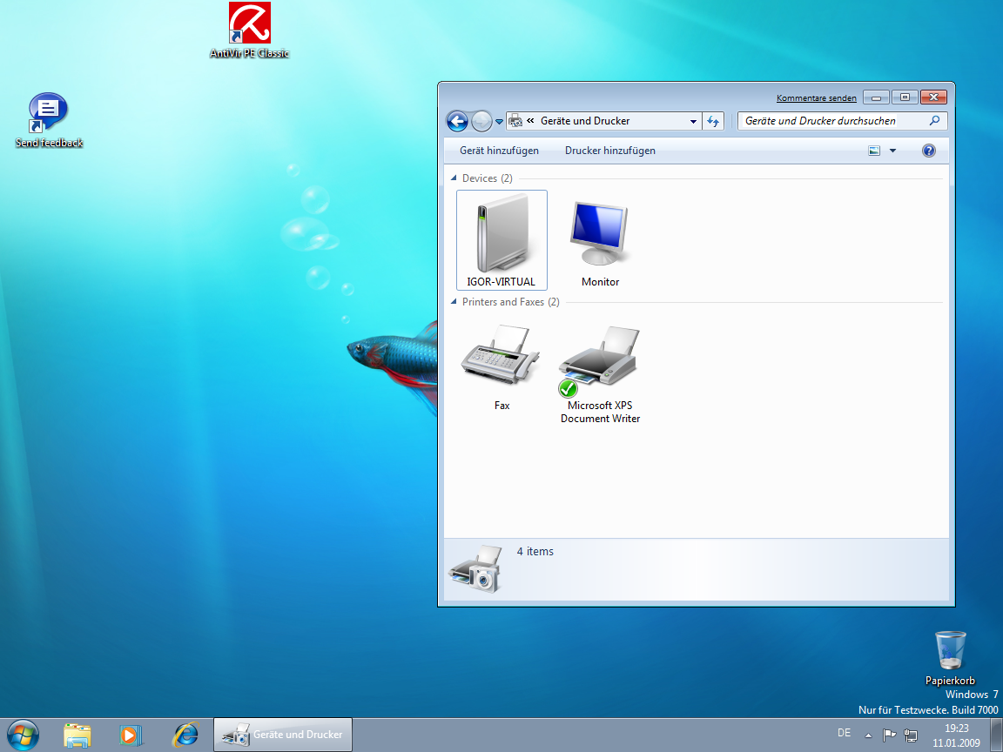Select the IGOR-VIRTUAL computer device icon
This screenshot has height=752, width=1003.
(501, 237)
